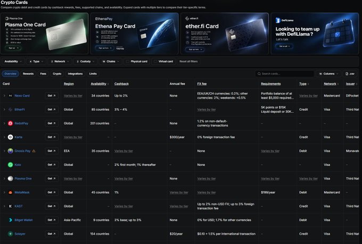362x244 pixels.
Task: Click the Search cards input field
Action: [x=285, y=74]
